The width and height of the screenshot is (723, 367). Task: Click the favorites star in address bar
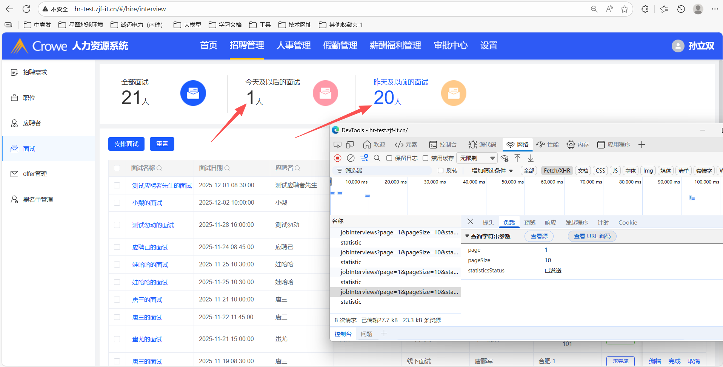point(625,9)
